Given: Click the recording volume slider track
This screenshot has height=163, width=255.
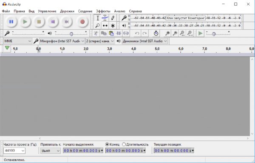Looking at the screenshot, I should 28,34.
